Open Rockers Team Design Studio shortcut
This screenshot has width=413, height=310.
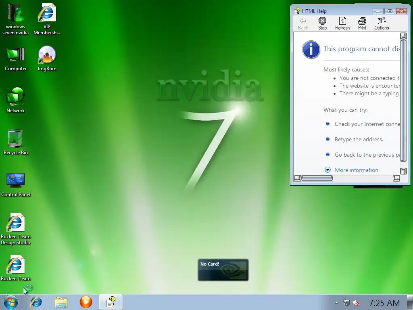(x=16, y=229)
